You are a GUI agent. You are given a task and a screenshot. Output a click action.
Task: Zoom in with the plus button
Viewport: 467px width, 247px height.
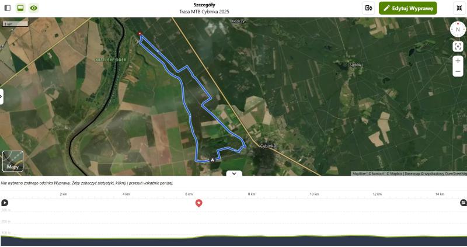click(x=458, y=61)
